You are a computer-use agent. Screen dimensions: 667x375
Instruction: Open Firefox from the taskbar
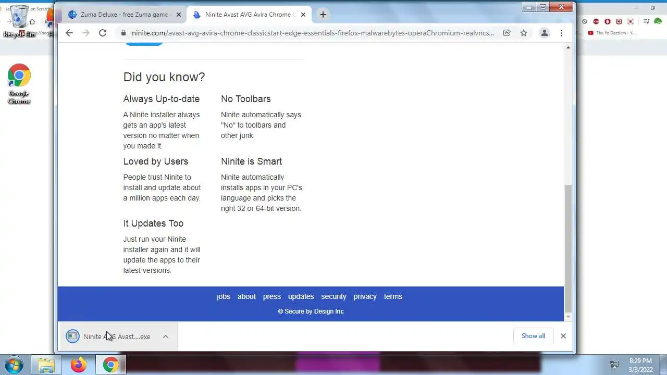click(x=79, y=365)
